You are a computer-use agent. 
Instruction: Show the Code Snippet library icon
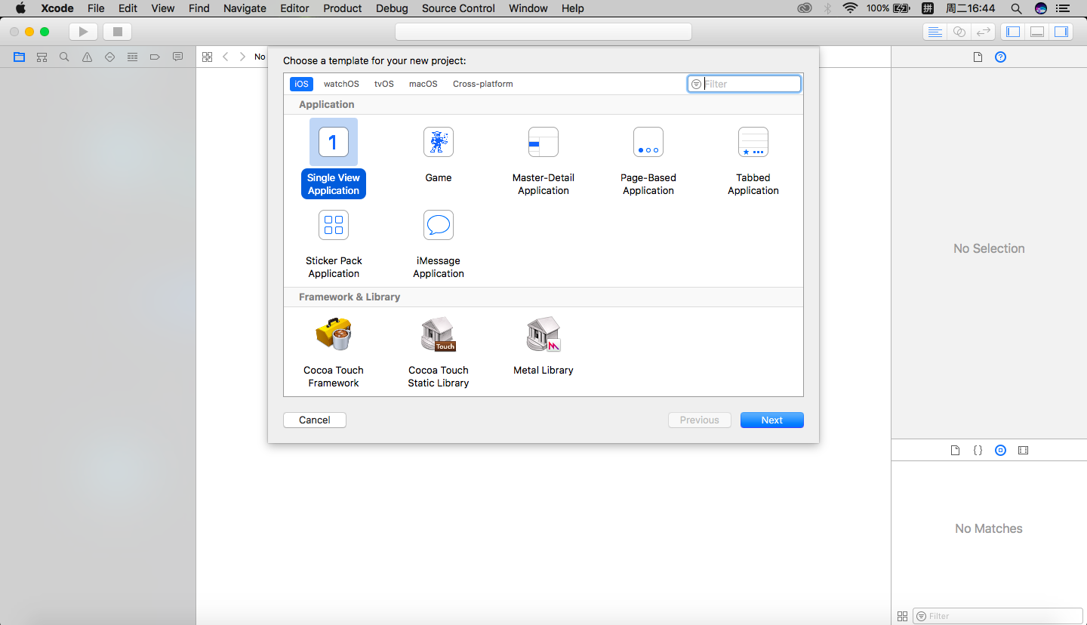(978, 451)
